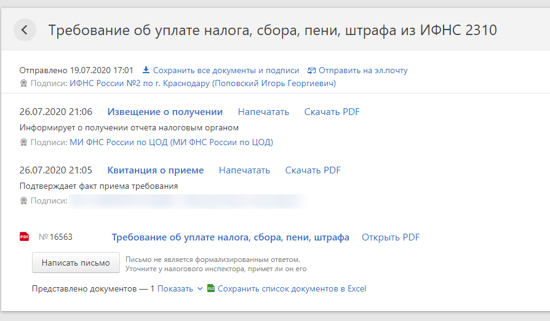Open the Квитанция о приеме document
Image resolution: width=550 pixels, height=321 pixels.
(x=155, y=170)
